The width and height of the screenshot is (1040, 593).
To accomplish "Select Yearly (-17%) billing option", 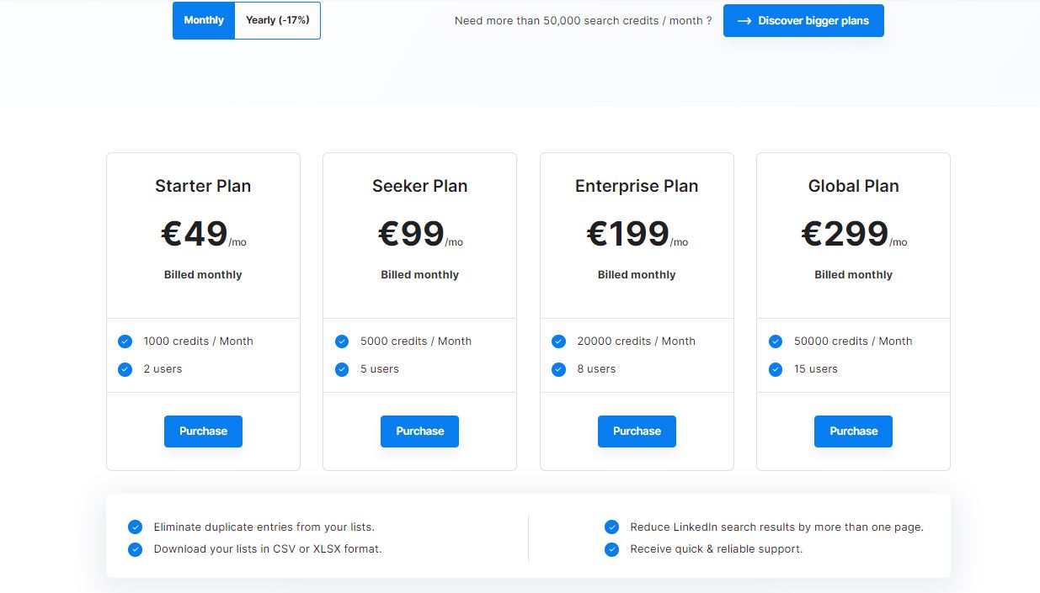I will 277,20.
